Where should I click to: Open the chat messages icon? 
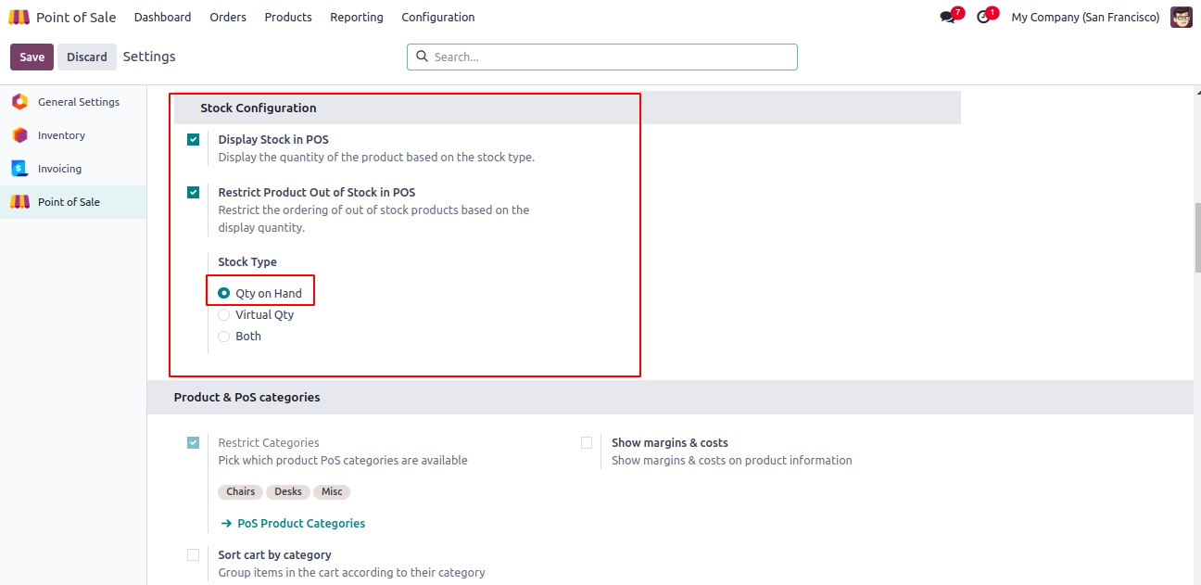pyautogui.click(x=947, y=18)
